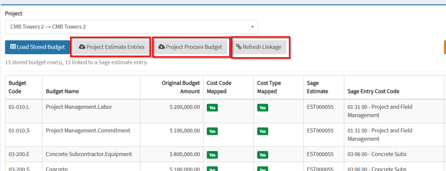Viewport: 446px width, 171px height.
Task: Click Project Management.Labor budget name
Action: (x=79, y=107)
